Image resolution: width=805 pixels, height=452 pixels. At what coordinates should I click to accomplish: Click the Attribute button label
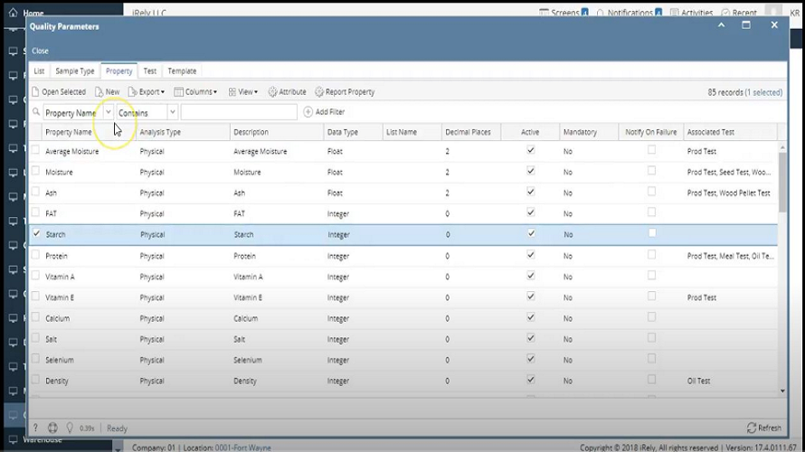pyautogui.click(x=293, y=92)
